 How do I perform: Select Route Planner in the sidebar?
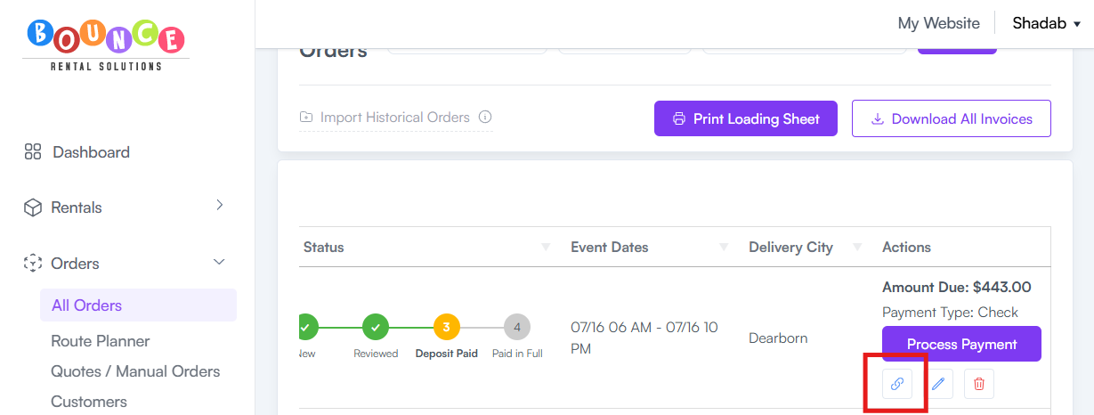[x=101, y=341]
